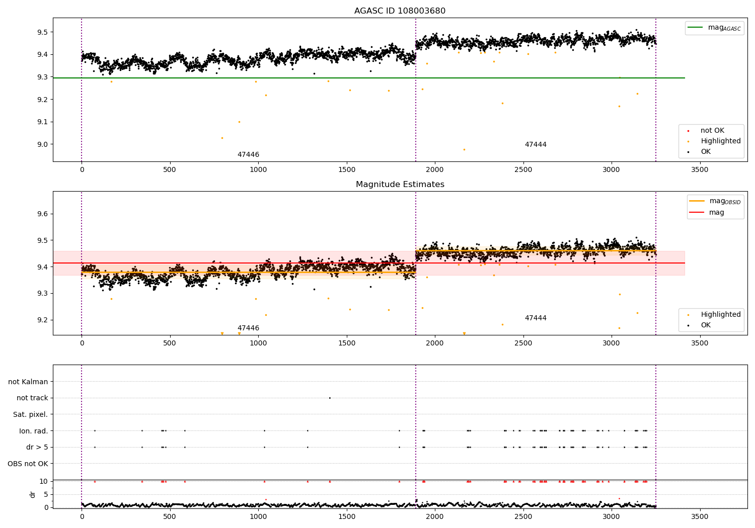
Task: Click black OK marker in top legend
Action: [x=688, y=152]
